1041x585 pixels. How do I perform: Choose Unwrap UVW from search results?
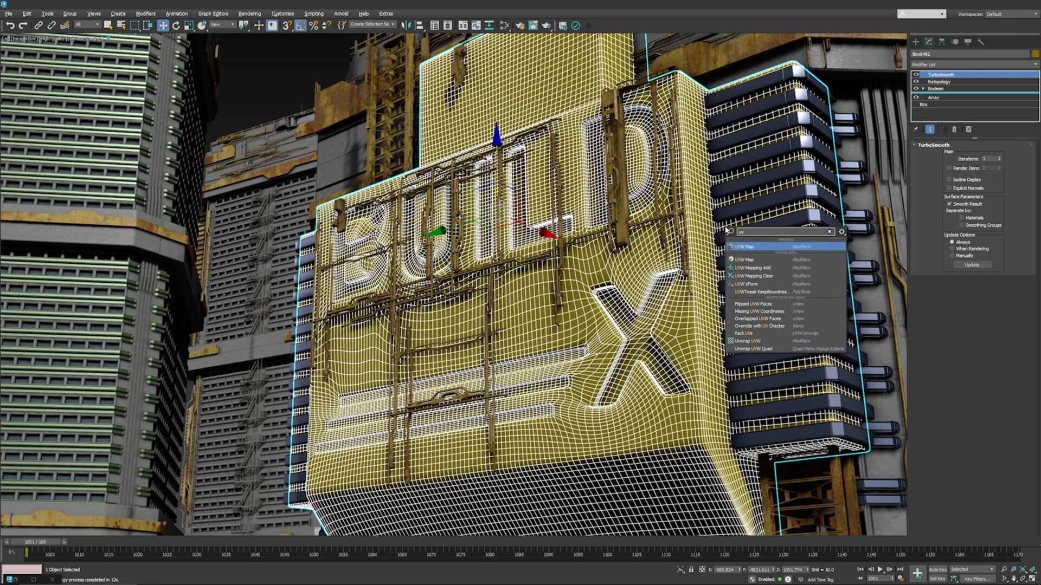coord(748,341)
